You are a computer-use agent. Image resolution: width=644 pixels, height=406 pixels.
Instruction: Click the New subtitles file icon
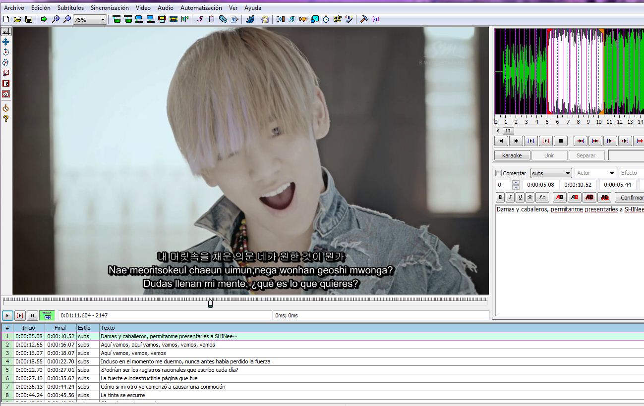pos(6,19)
